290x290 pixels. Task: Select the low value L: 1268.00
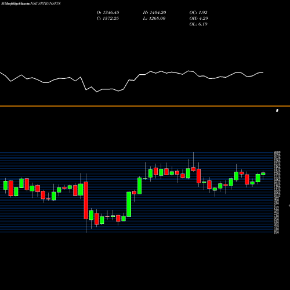coord(154,19)
